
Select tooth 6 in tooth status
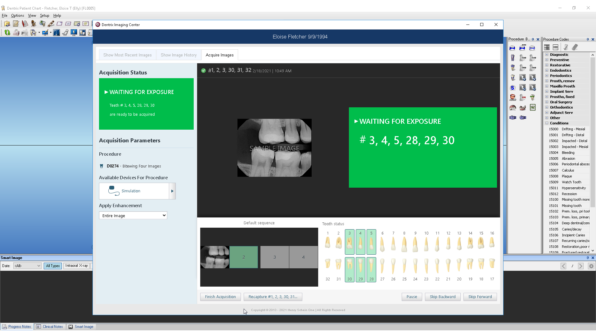(382, 242)
